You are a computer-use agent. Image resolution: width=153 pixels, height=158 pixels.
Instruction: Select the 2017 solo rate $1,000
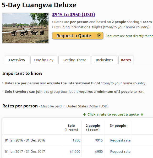click(75, 151)
